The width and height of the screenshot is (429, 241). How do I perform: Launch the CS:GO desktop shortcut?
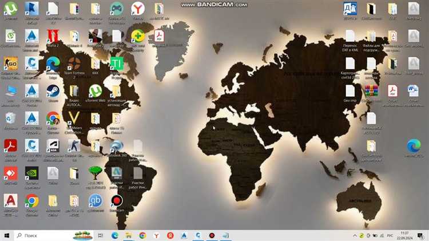11,67
